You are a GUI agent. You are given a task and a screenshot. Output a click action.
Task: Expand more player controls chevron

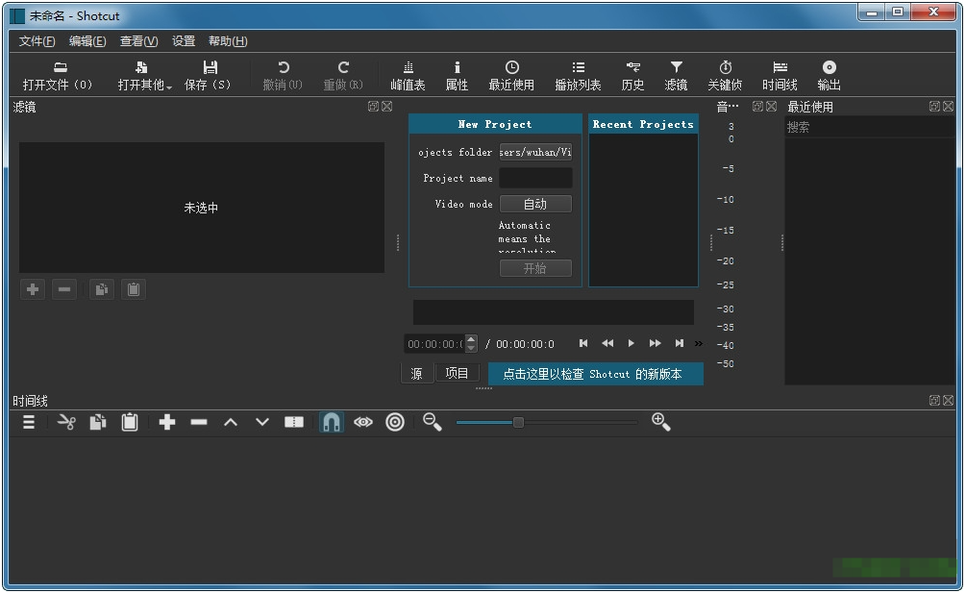click(x=699, y=344)
